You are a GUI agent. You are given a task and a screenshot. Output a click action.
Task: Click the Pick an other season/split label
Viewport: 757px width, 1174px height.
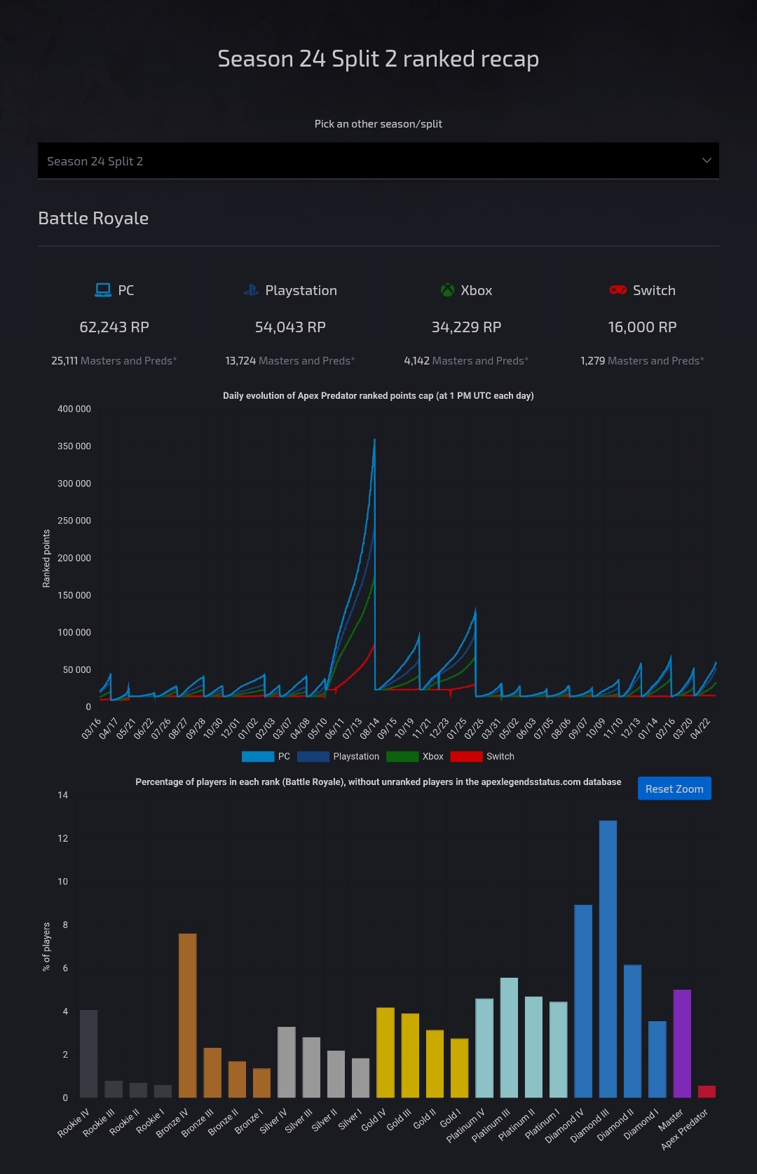tap(378, 124)
